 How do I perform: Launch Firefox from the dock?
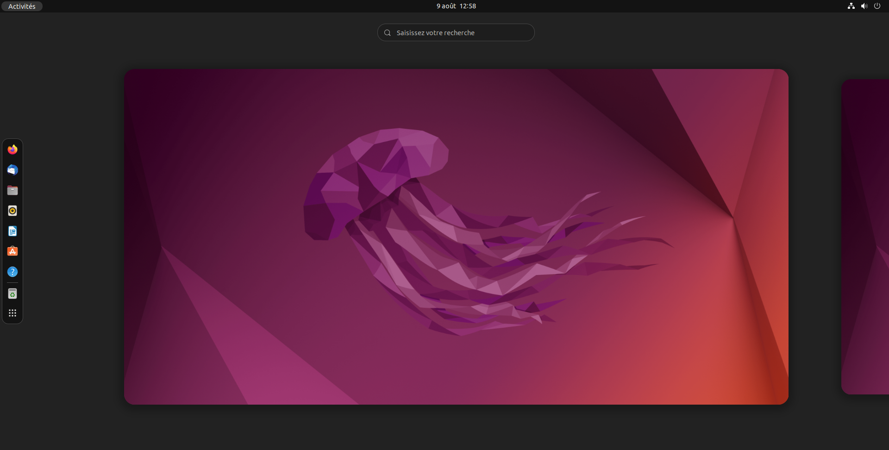(13, 150)
